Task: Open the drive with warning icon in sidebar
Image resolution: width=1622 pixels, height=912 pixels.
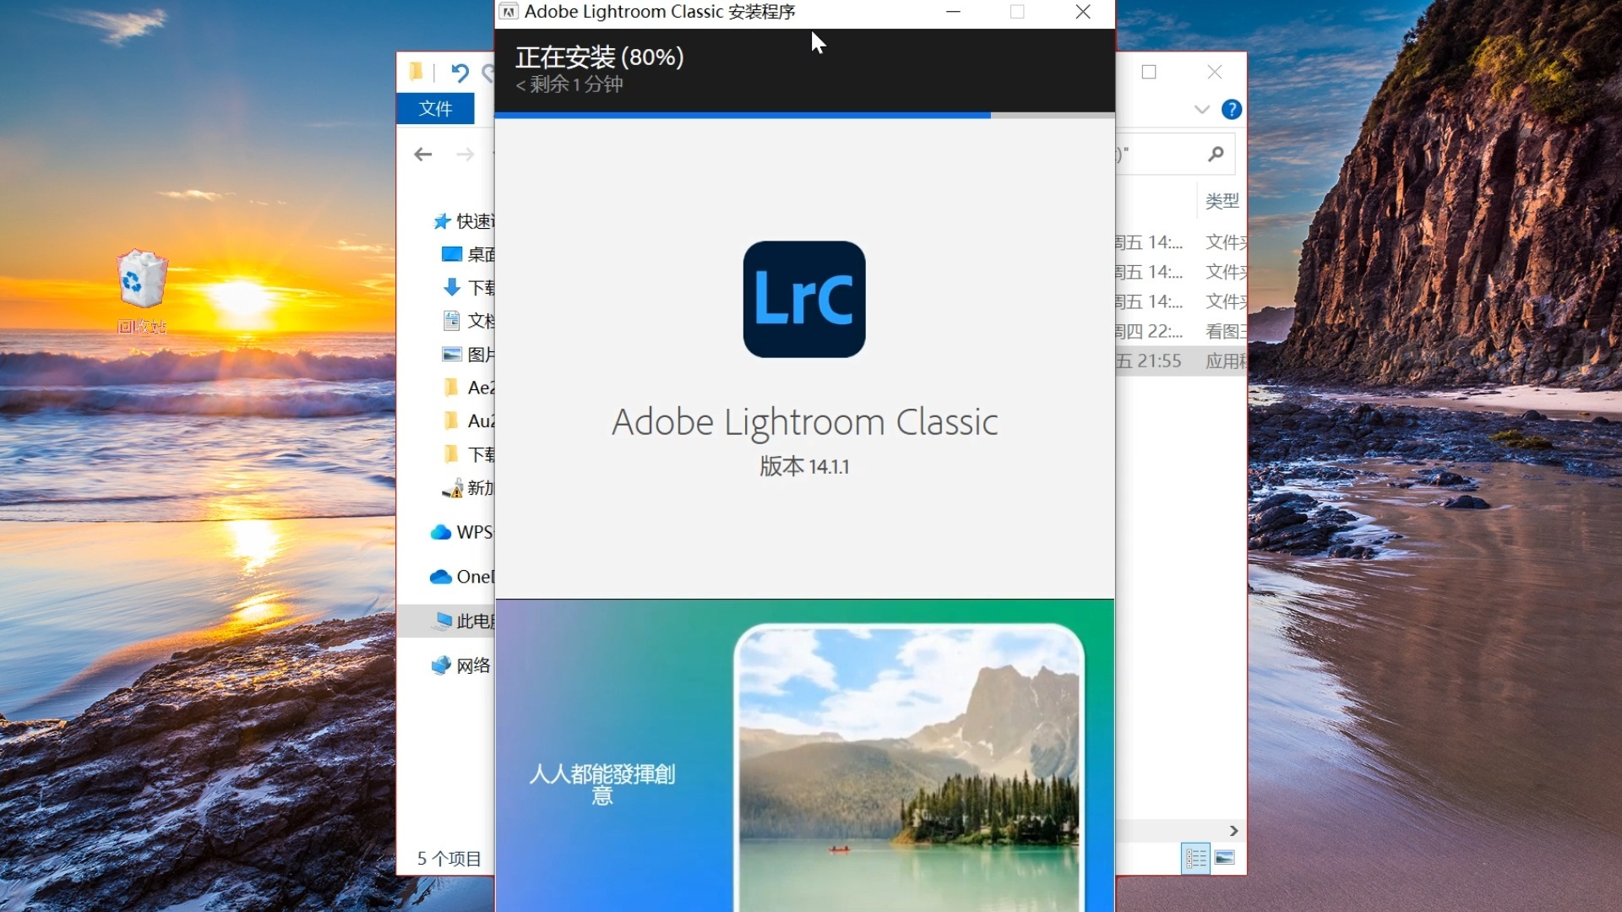Action: tap(469, 487)
